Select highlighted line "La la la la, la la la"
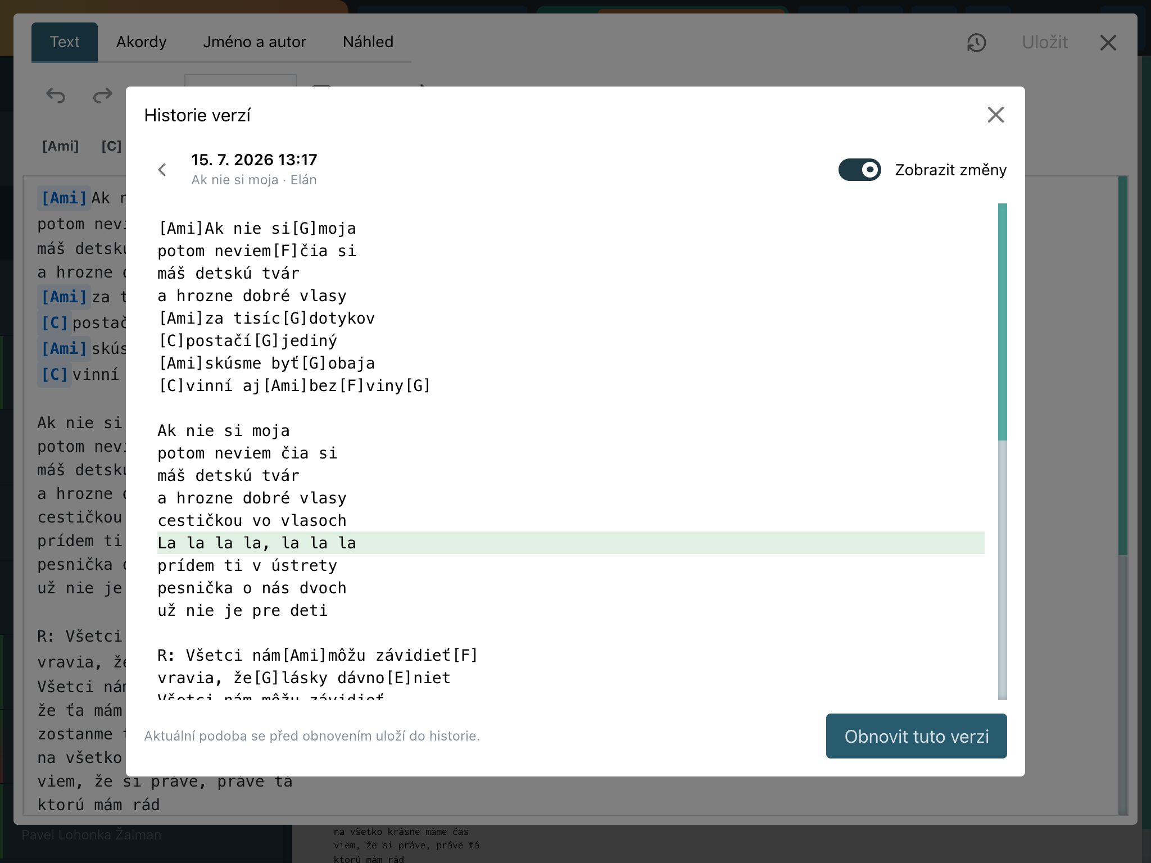 (570, 543)
